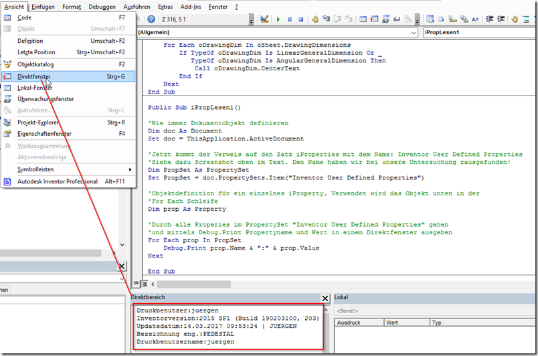Toggle Full Module View button below code pane

(144, 284)
